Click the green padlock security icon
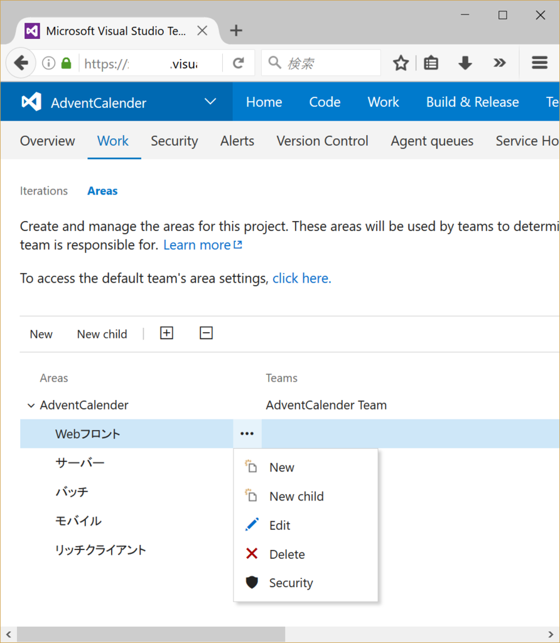The width and height of the screenshot is (560, 643). tap(67, 63)
